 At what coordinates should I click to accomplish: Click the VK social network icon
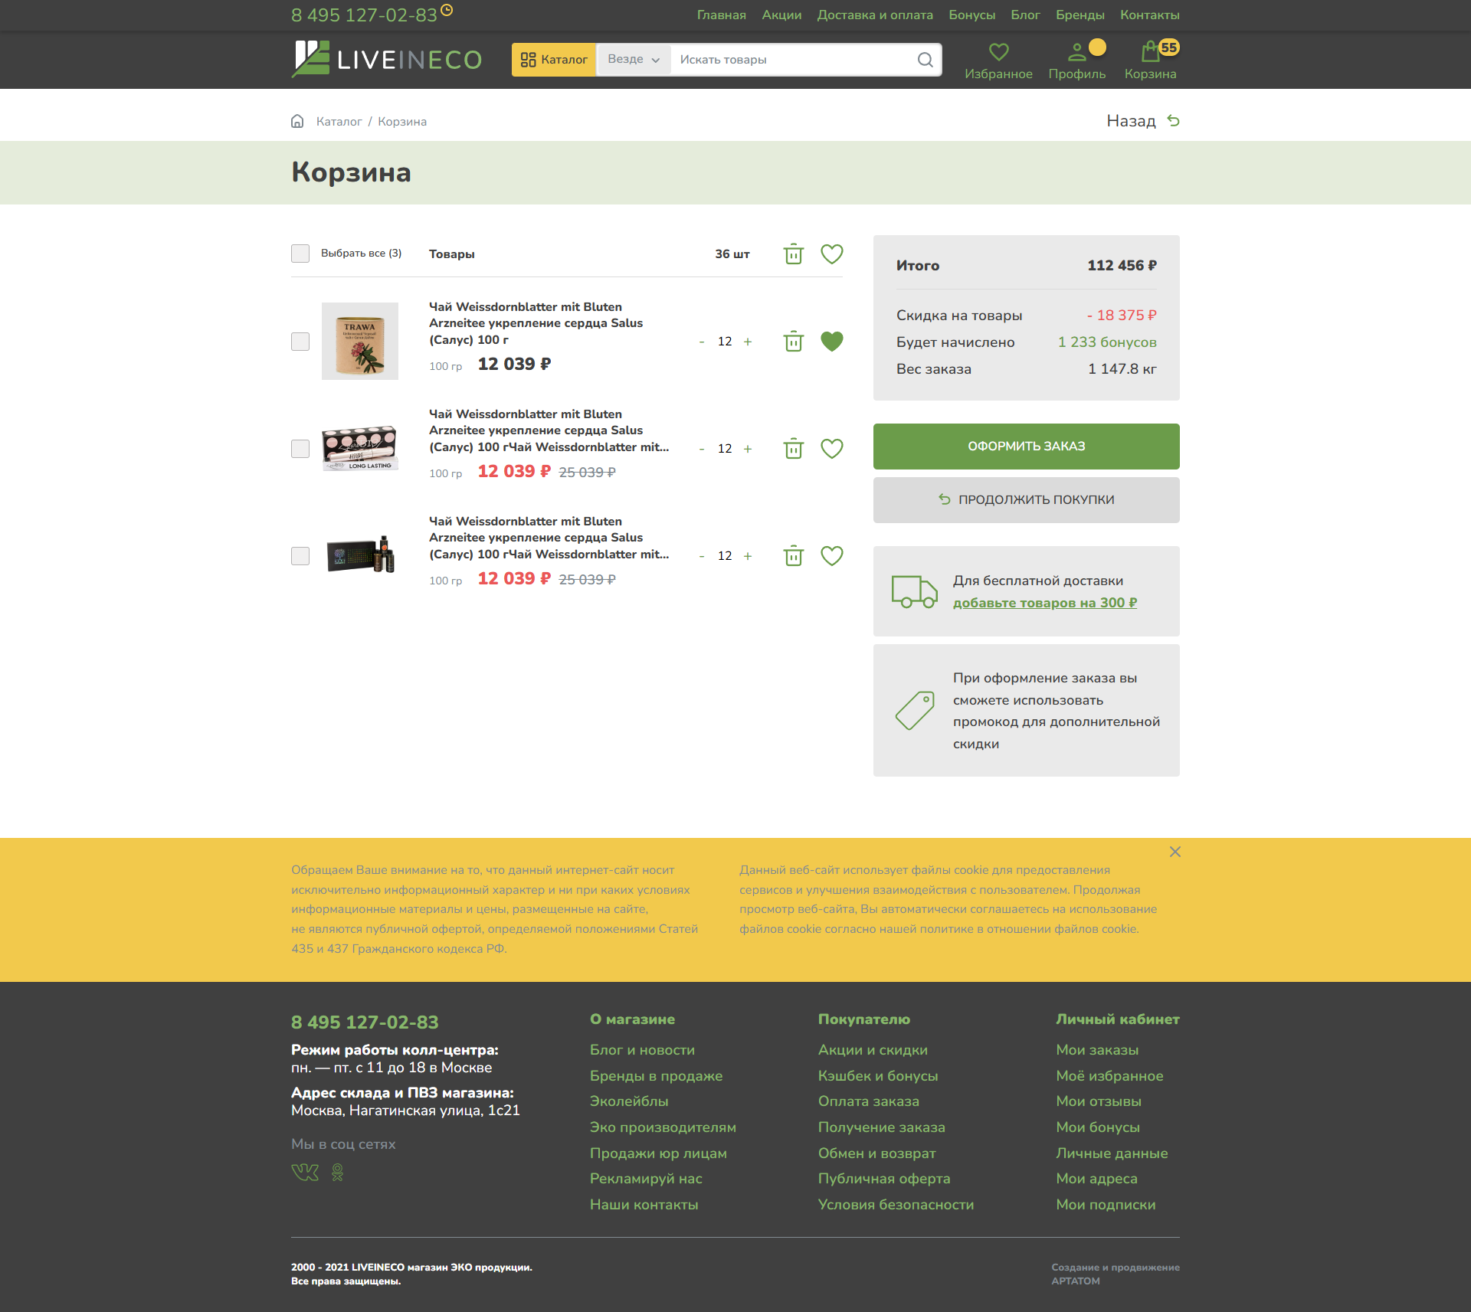(305, 1173)
